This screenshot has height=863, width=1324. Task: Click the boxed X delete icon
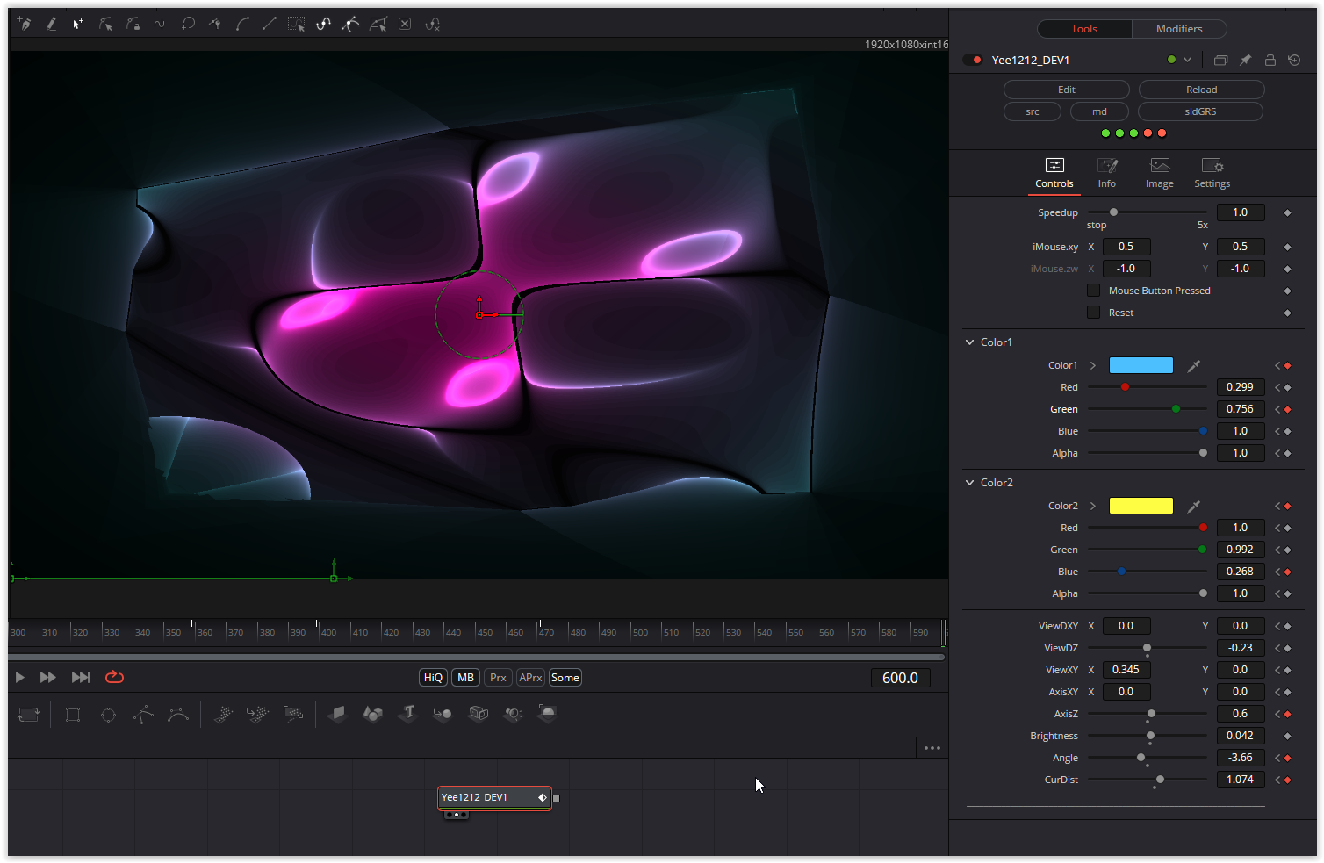(x=405, y=25)
